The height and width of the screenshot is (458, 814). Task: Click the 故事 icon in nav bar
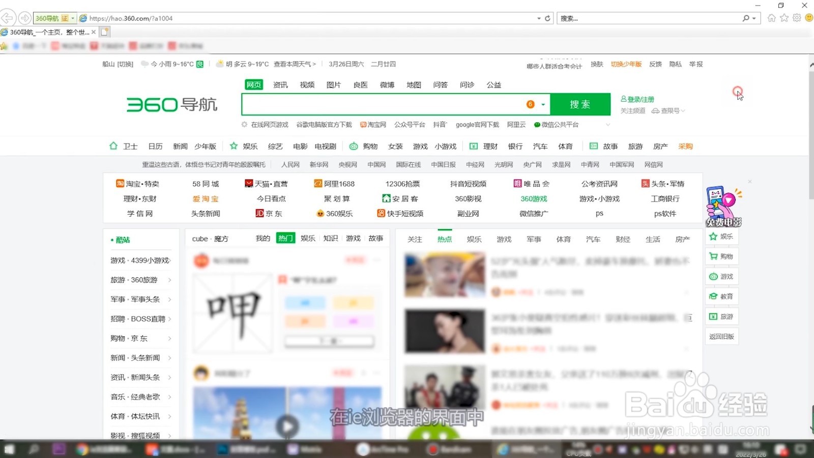tap(594, 146)
